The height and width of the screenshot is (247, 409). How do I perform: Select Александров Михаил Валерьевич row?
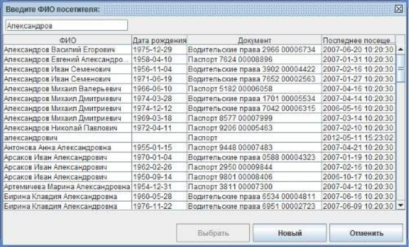(x=199, y=89)
